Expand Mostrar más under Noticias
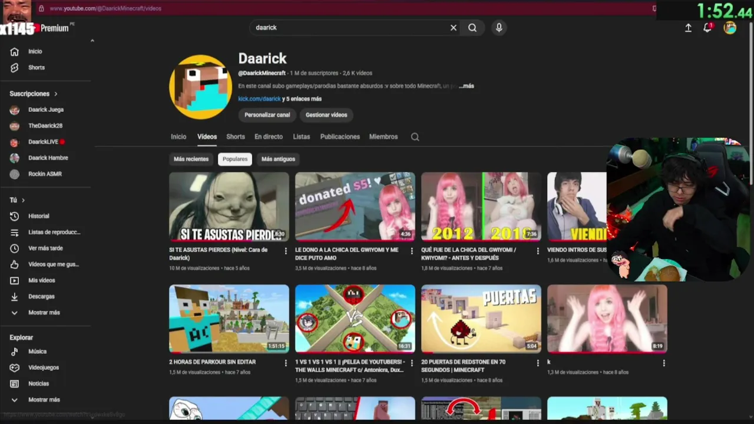754x424 pixels. tap(44, 400)
